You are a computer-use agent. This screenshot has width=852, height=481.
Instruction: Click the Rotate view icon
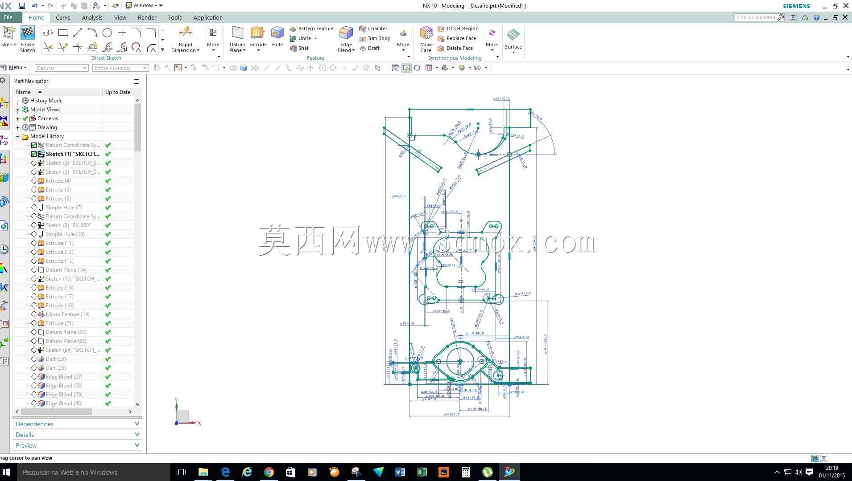click(417, 68)
